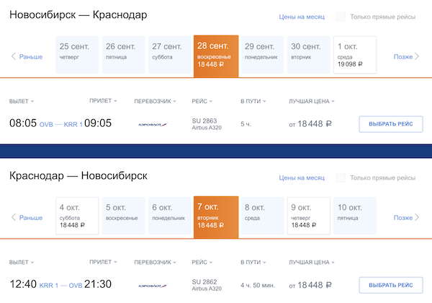Open 'Цены на месяц' for Novosibirsk–Krasnodar
Image resolution: width=432 pixels, height=303 pixels.
[x=302, y=17]
